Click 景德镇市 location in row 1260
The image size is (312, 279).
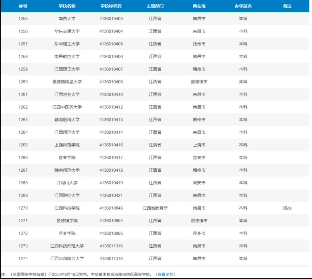pyautogui.click(x=199, y=82)
